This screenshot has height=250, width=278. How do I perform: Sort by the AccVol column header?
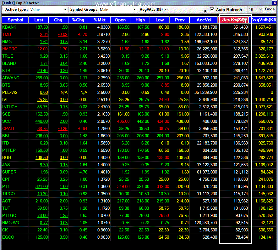(x=204, y=20)
